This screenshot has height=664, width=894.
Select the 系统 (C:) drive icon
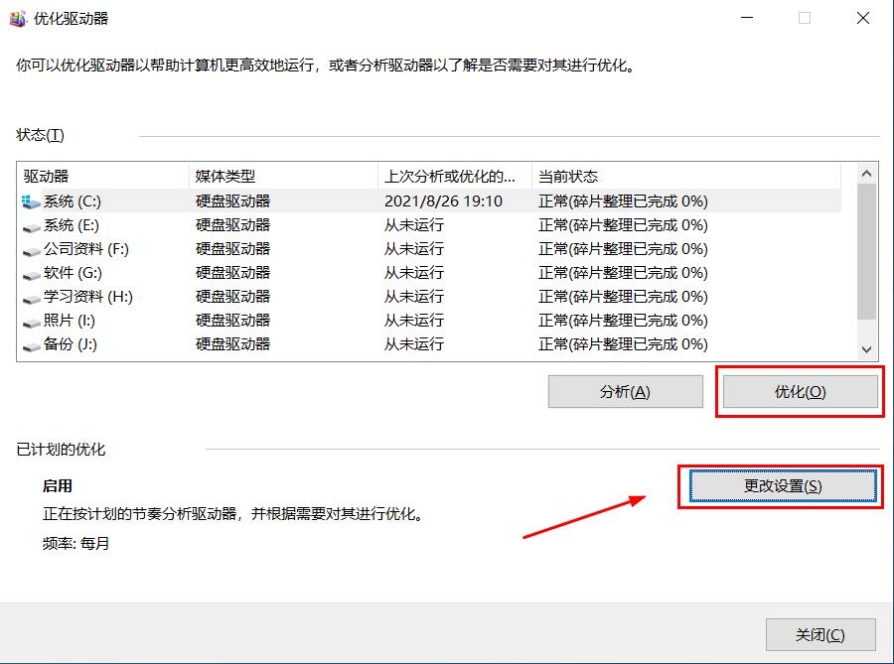(31, 201)
